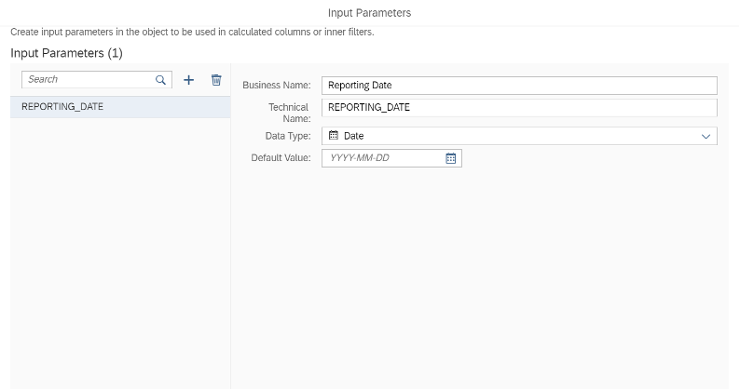The image size is (740, 389).
Task: Delete parameter using the trash icon
Action: click(x=216, y=80)
